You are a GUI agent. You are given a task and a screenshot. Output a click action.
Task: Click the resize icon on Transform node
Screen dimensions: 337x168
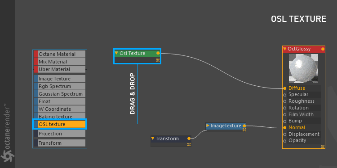[x=189, y=144]
